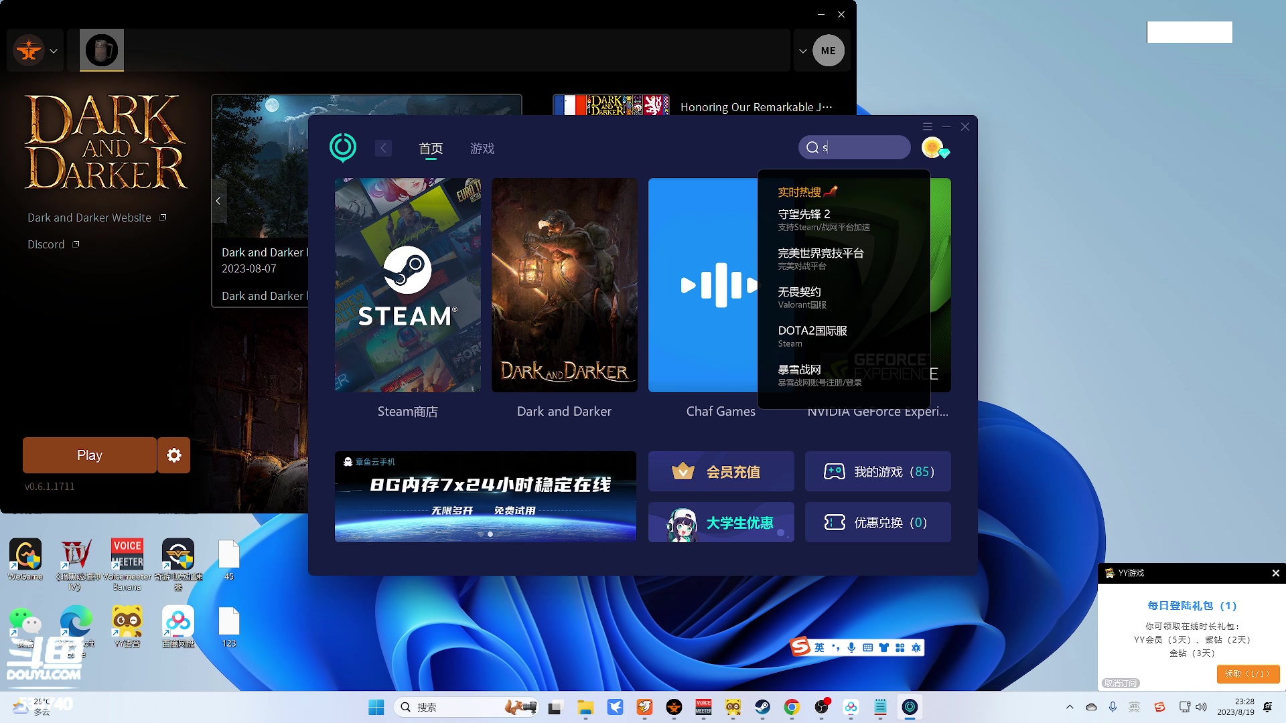Open YY语音 raccoon icon on the taskbar
1286x723 pixels.
[733, 707]
